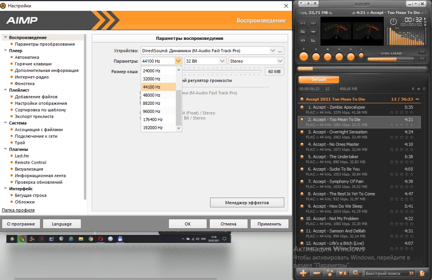Open the equalizer button beside volume
The image size is (432, 280).
point(422,52)
